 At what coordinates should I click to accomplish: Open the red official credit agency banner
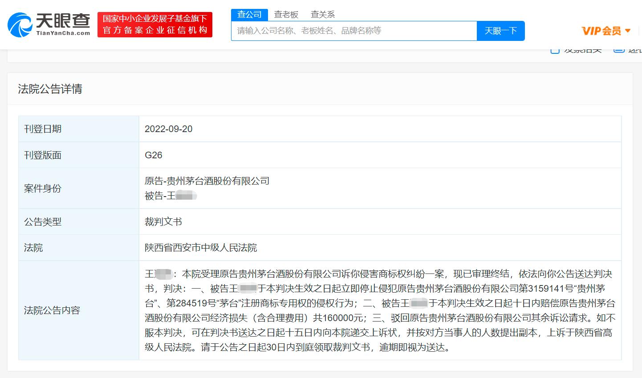tap(155, 24)
